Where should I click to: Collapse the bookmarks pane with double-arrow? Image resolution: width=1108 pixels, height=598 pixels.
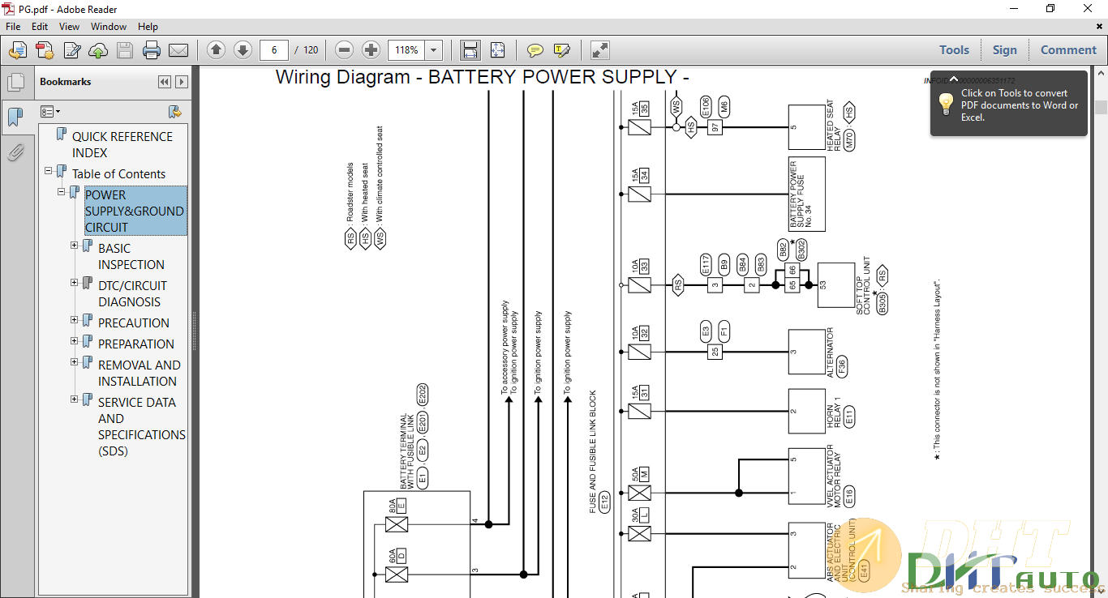click(165, 82)
